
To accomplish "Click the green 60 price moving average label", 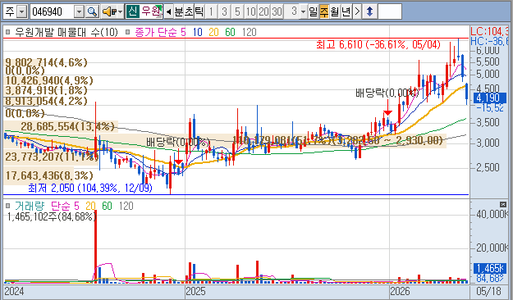I will pyautogui.click(x=230, y=32).
